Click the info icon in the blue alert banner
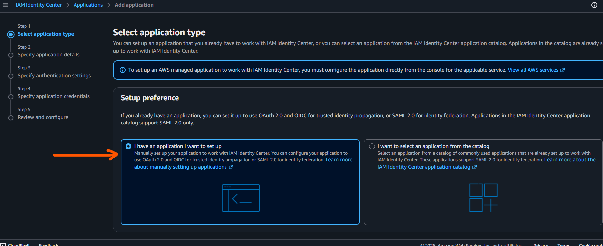Screen dimensions: 603x246 pyautogui.click(x=123, y=70)
